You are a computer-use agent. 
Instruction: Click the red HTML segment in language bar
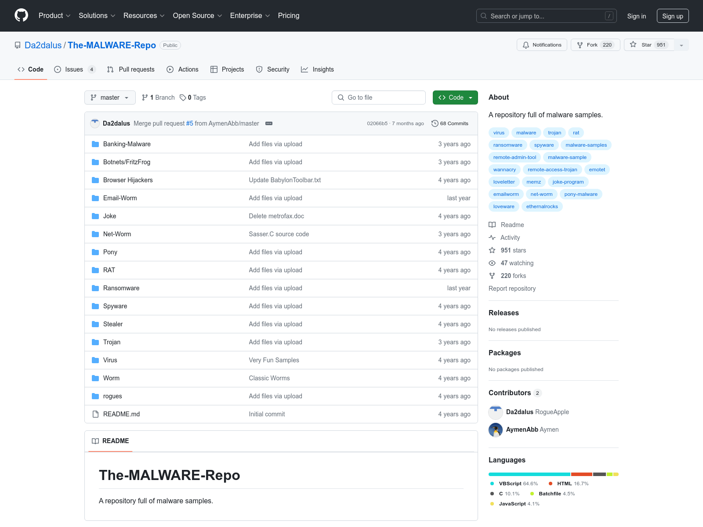click(582, 474)
